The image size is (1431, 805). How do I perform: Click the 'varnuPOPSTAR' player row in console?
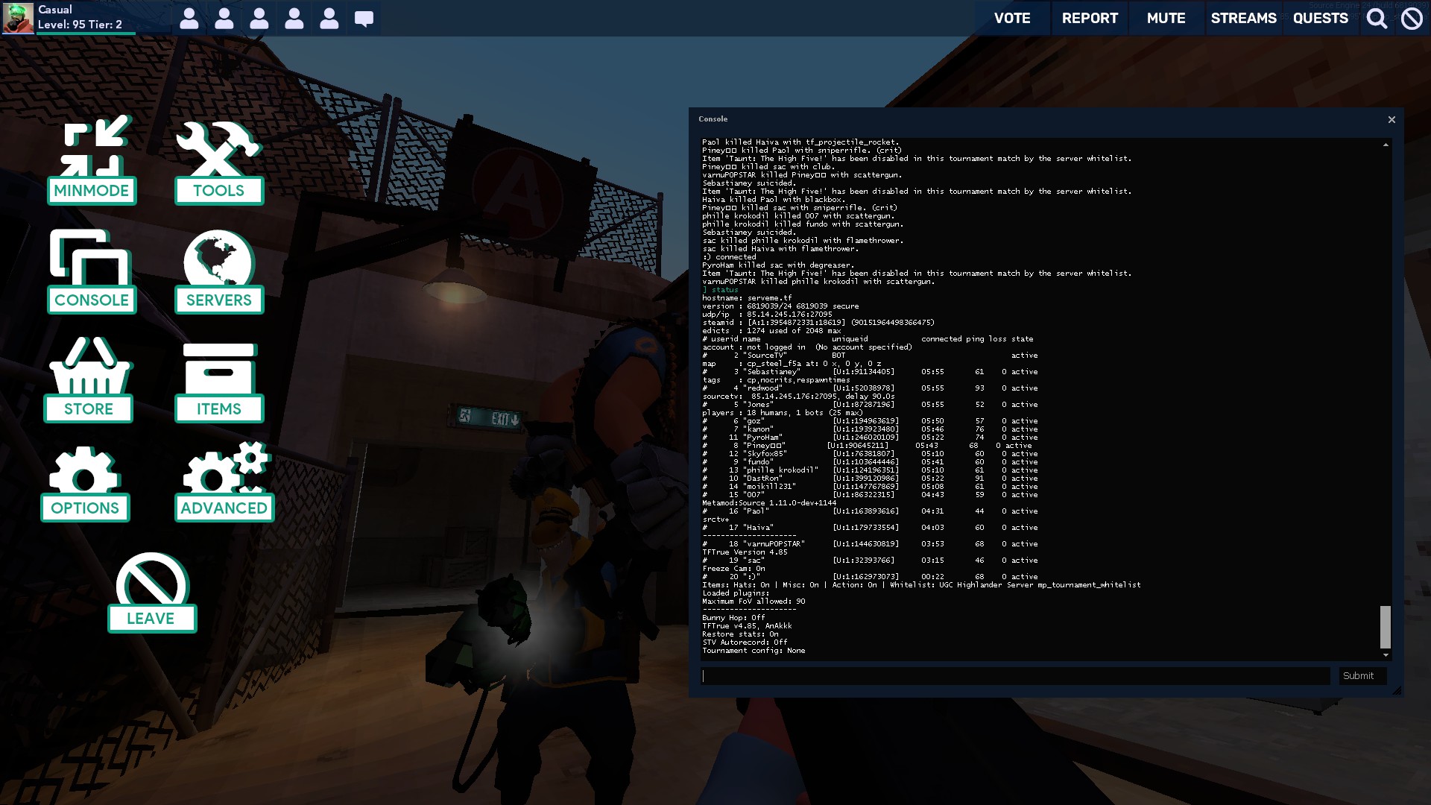point(870,544)
